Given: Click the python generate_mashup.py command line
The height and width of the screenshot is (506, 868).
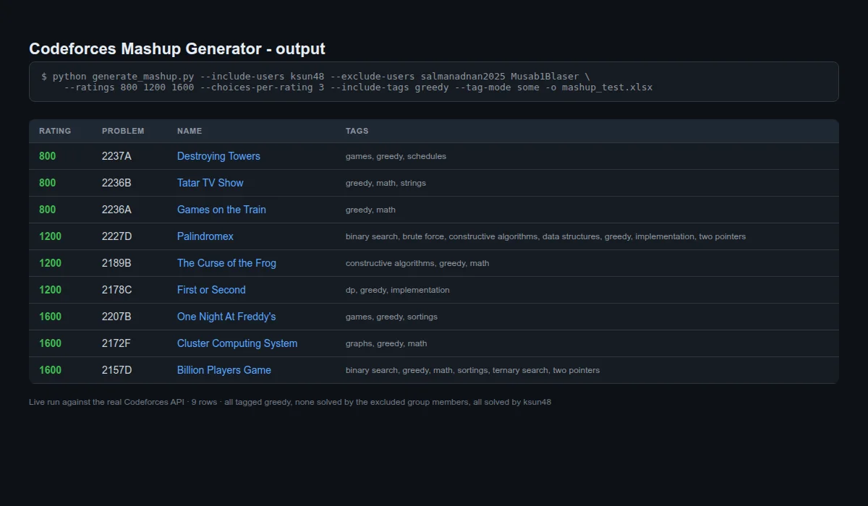Looking at the screenshot, I should coord(315,76).
